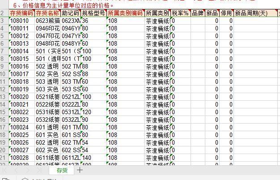Screen dimensions: 280x180
Task: Select the 停用 header cell
Action: [x=226, y=13]
